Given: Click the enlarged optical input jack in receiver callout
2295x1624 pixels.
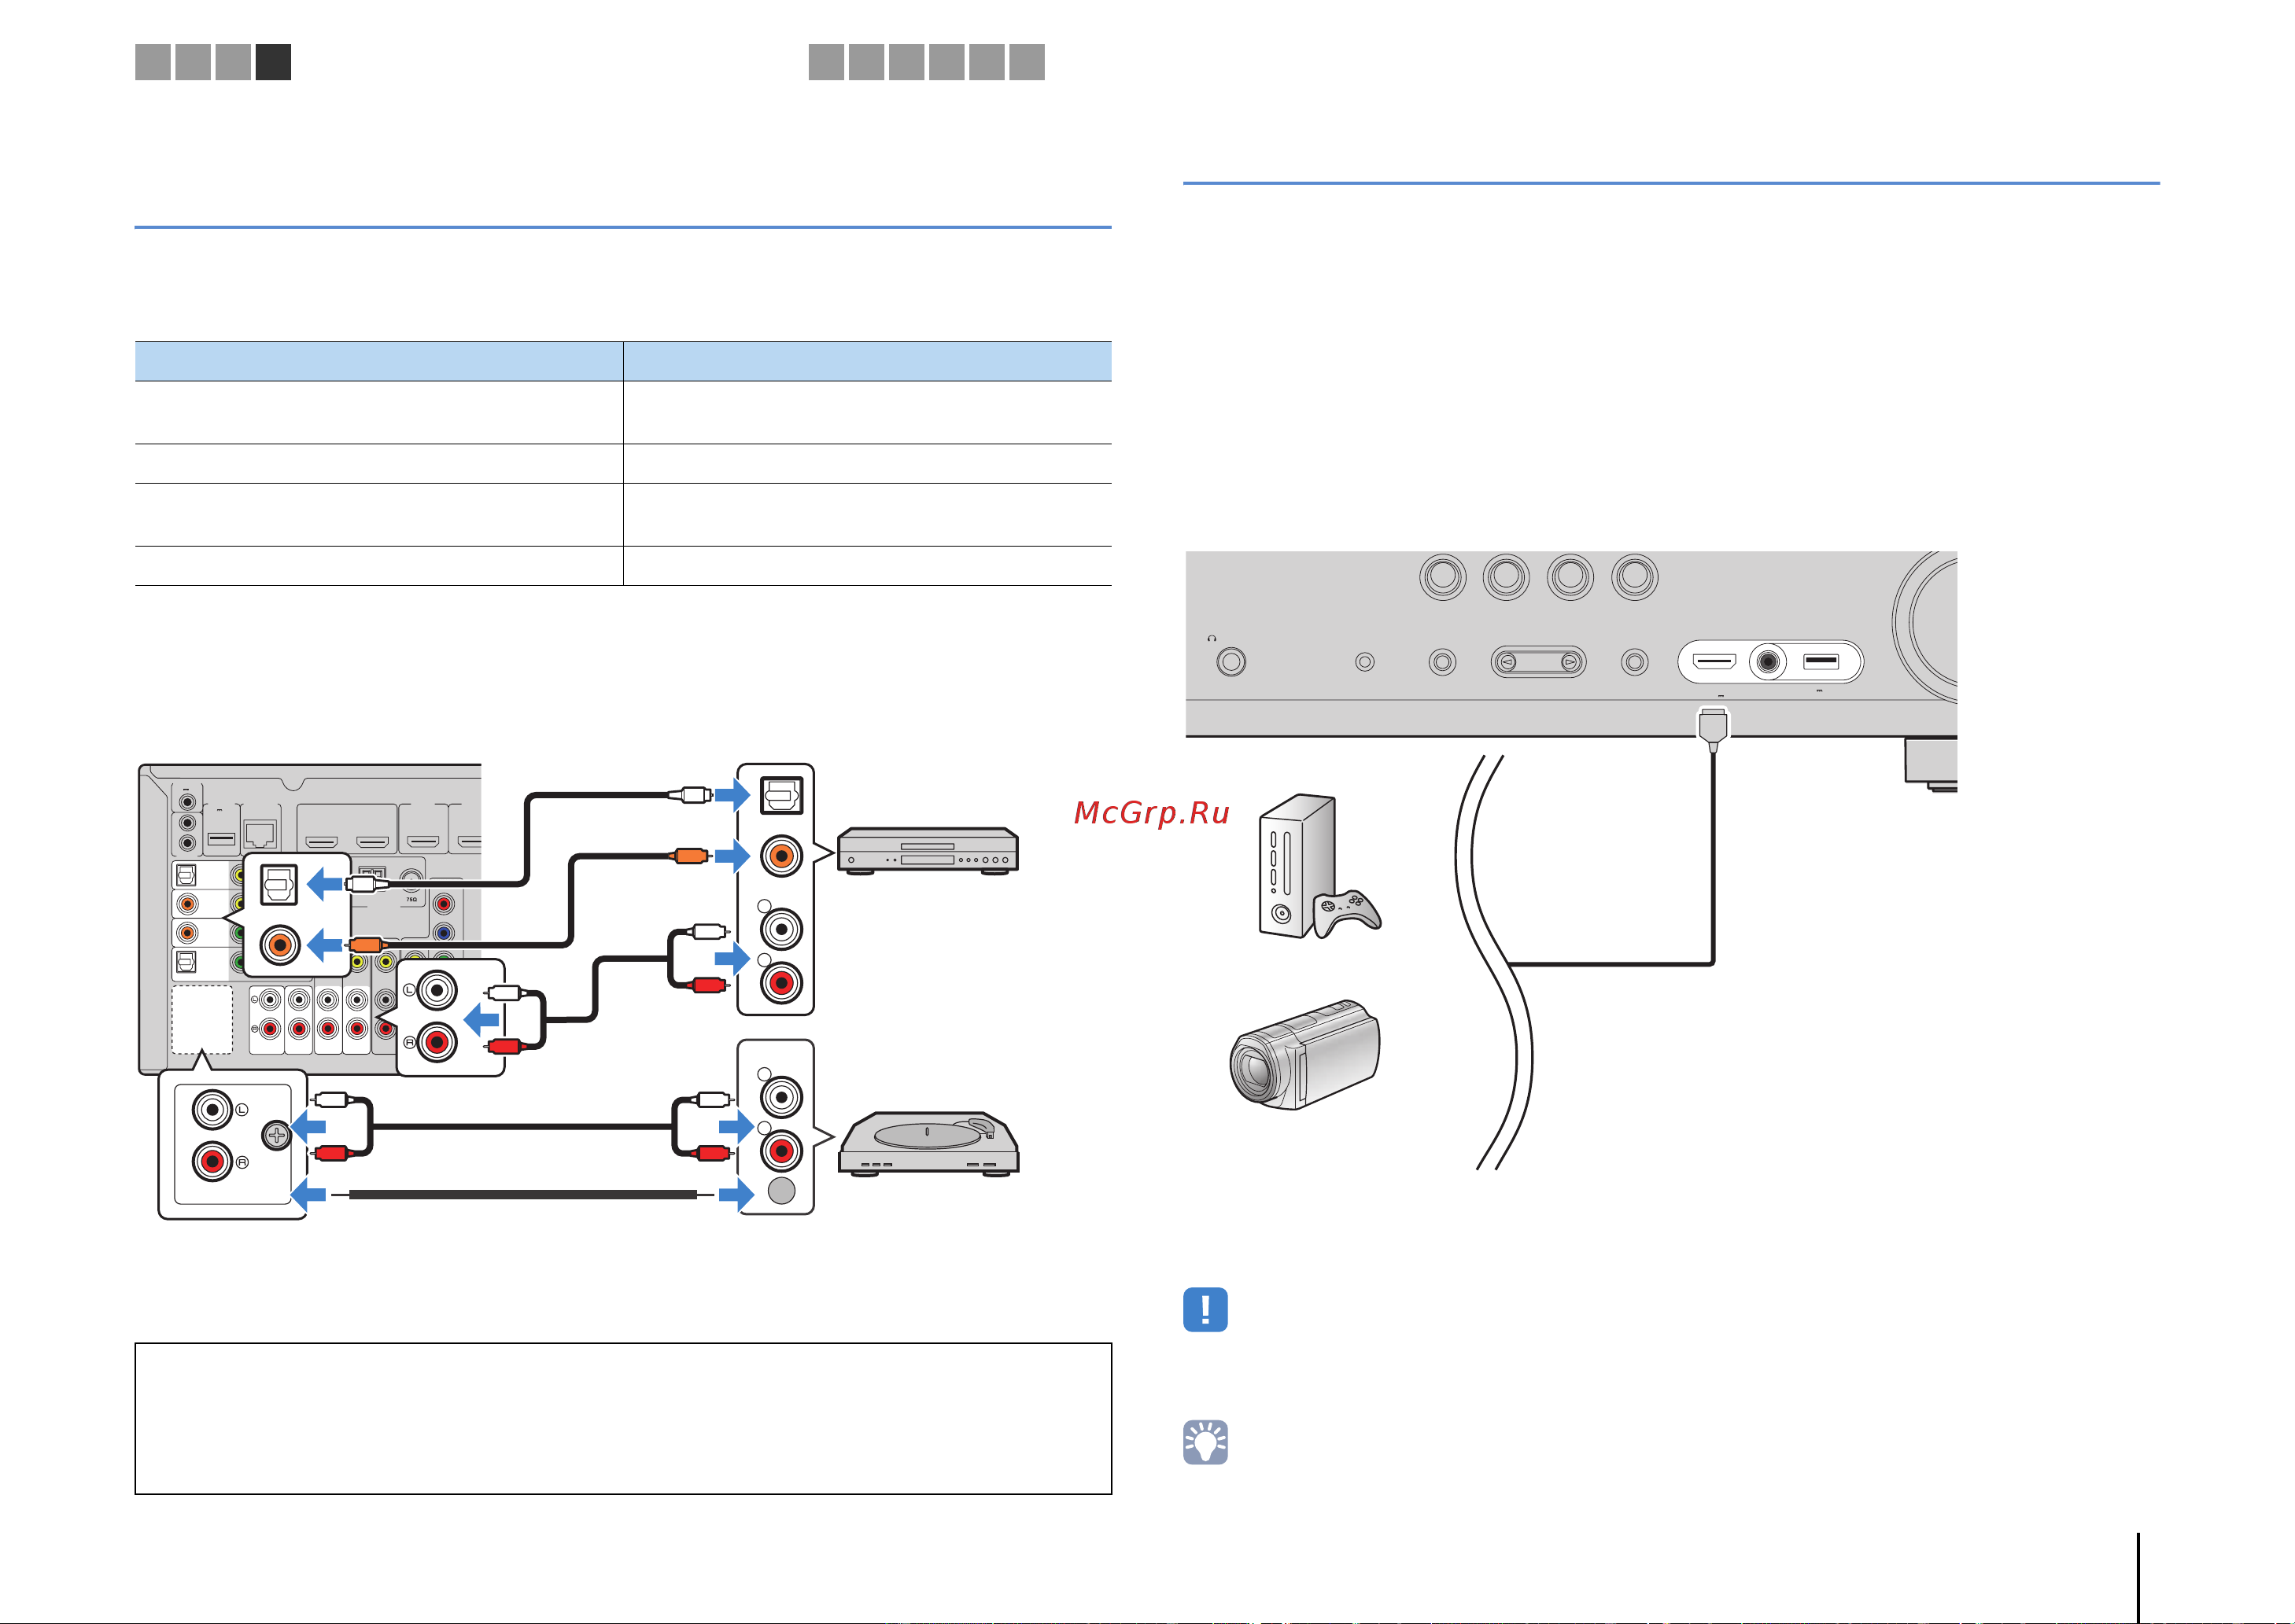Looking at the screenshot, I should tap(278, 884).
